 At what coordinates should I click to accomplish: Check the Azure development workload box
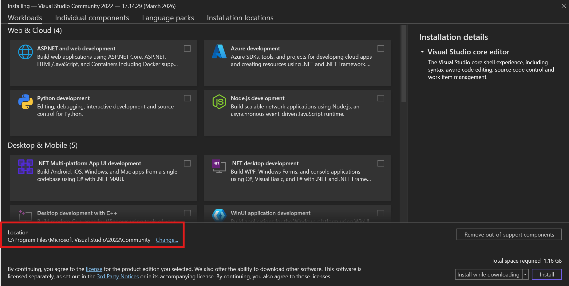[x=381, y=49]
